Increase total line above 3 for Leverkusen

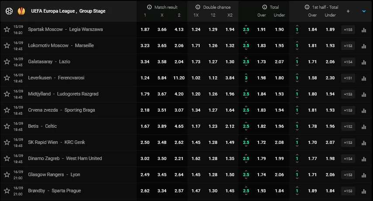point(246,73)
